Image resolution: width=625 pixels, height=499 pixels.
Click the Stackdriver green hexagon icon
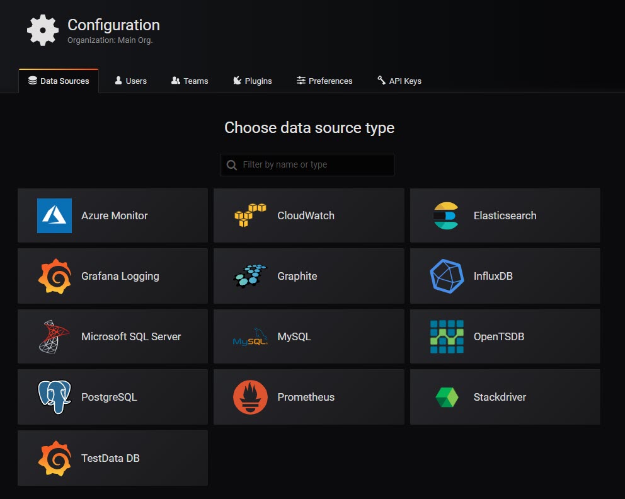(447, 398)
